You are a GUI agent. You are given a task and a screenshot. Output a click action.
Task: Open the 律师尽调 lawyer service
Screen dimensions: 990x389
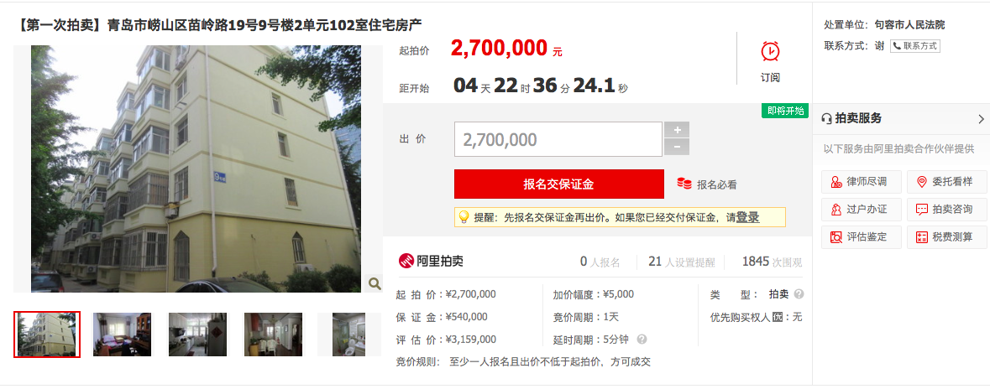pyautogui.click(x=862, y=182)
